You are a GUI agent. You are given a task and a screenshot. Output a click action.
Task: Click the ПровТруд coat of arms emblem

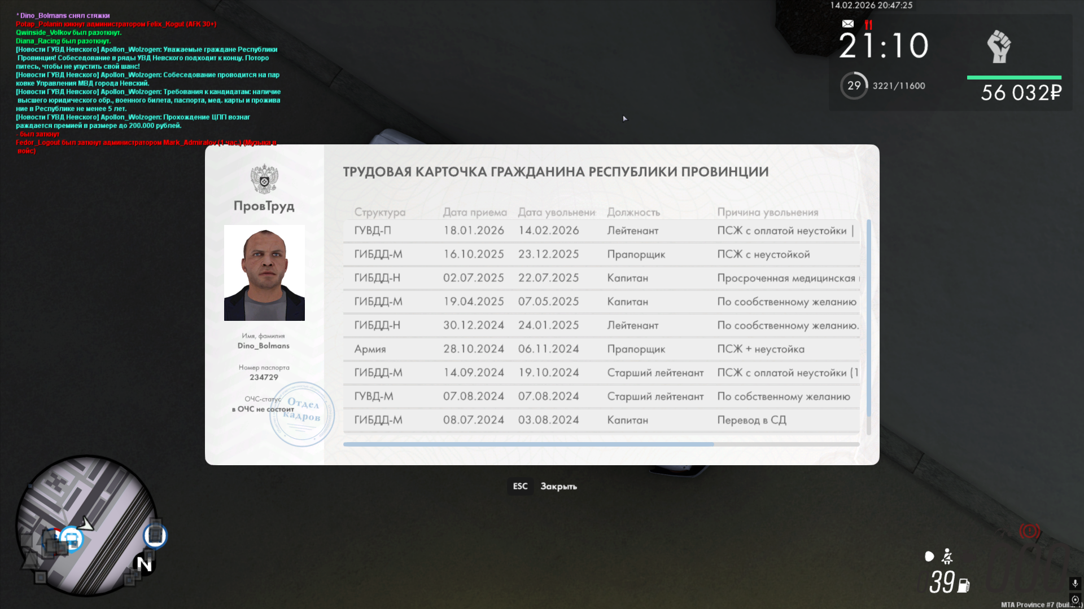pos(264,179)
